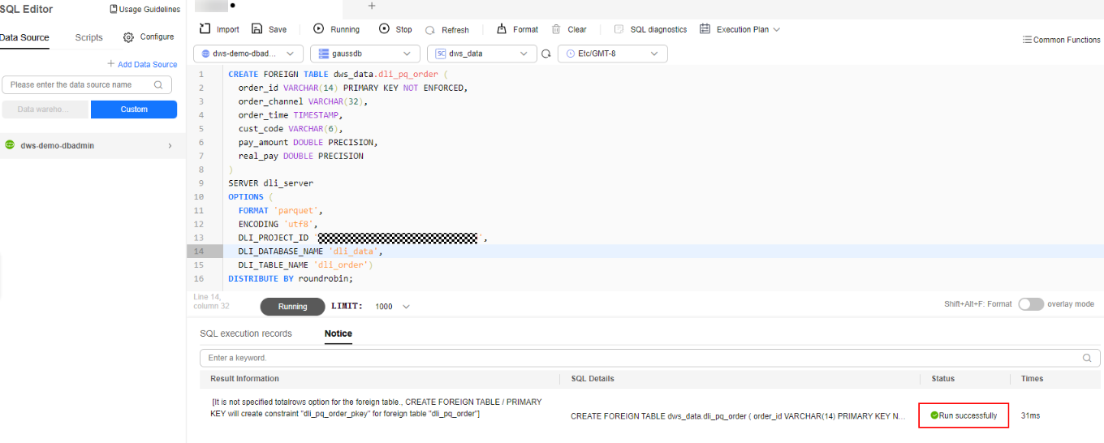Click green status icon of dws-demo-dbadmin
Image resolution: width=1104 pixels, height=443 pixels.
10,144
